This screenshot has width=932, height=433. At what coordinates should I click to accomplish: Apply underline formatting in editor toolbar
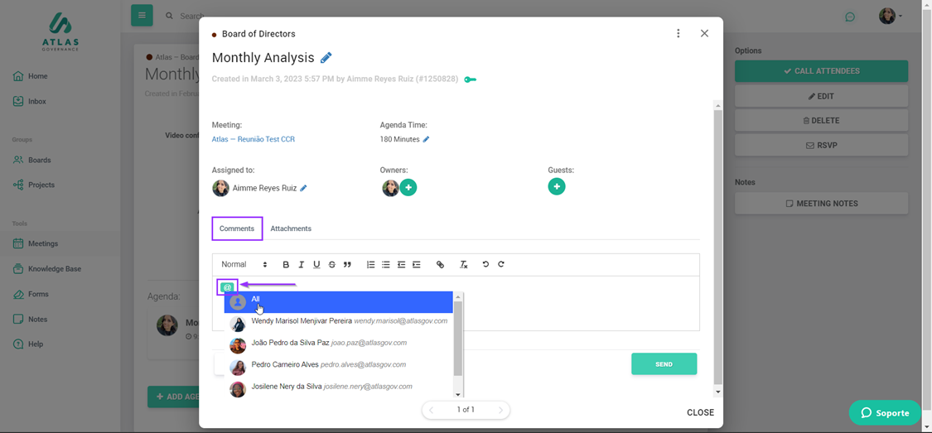(316, 265)
